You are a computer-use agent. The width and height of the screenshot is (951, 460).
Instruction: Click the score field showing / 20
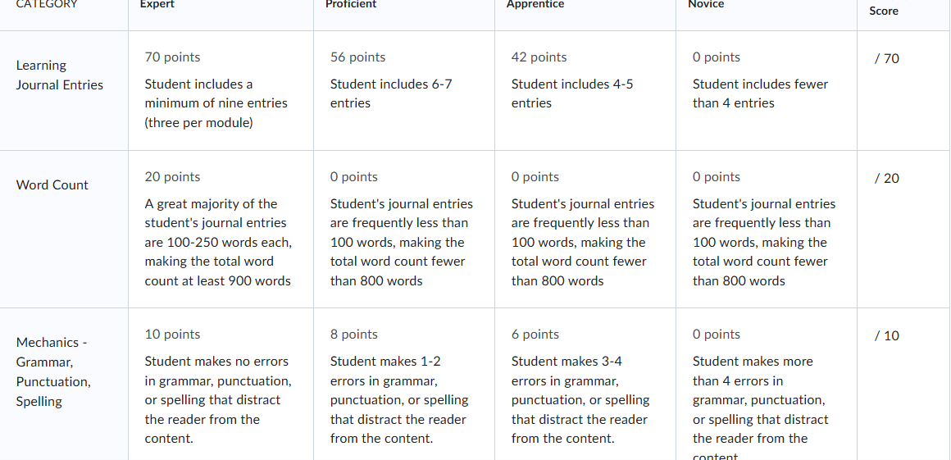click(887, 179)
